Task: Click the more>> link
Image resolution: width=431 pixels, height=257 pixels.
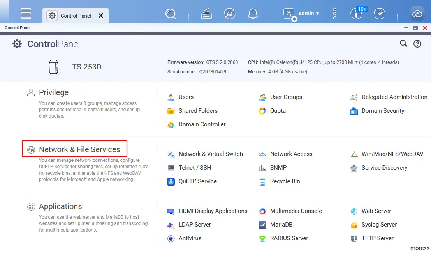Action: 420,248
